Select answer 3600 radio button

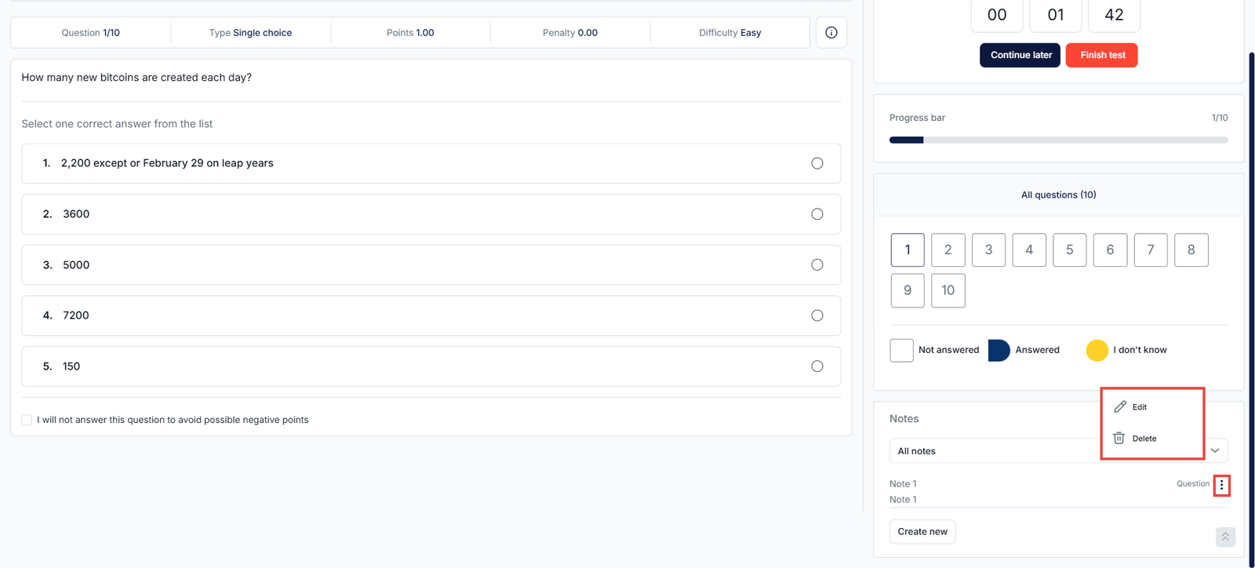(x=817, y=214)
